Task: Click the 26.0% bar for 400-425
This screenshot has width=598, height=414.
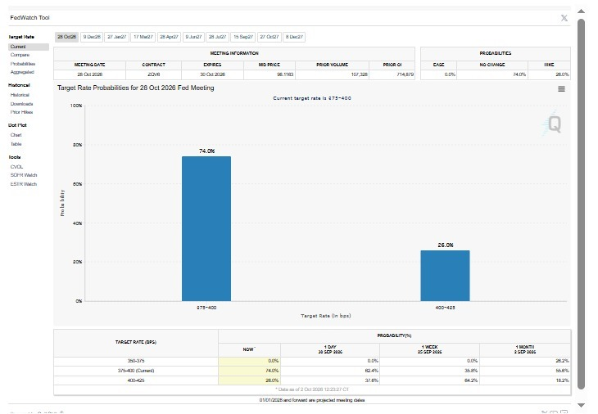Action: (x=445, y=276)
